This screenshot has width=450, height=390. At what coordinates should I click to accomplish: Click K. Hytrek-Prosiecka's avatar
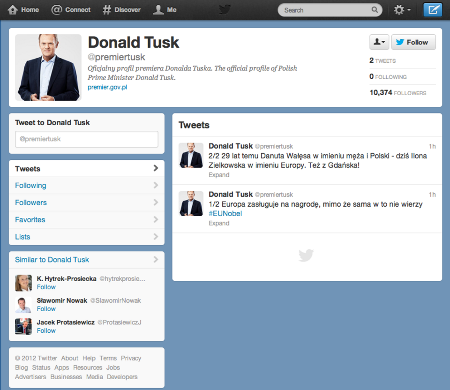pyautogui.click(x=23, y=283)
